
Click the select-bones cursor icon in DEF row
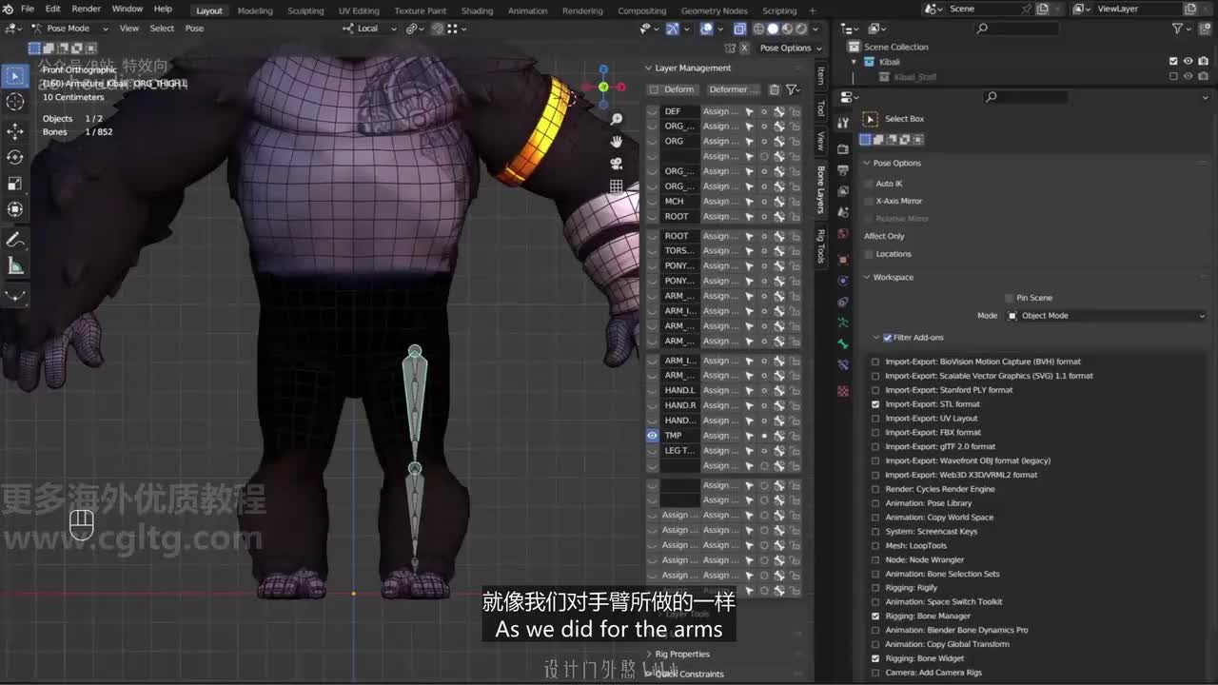749,111
